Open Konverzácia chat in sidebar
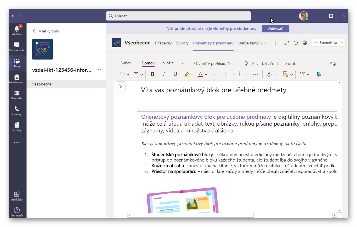357x227 pixels. click(x=17, y=46)
